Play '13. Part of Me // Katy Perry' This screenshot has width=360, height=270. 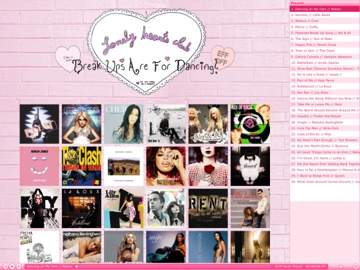coord(325,81)
